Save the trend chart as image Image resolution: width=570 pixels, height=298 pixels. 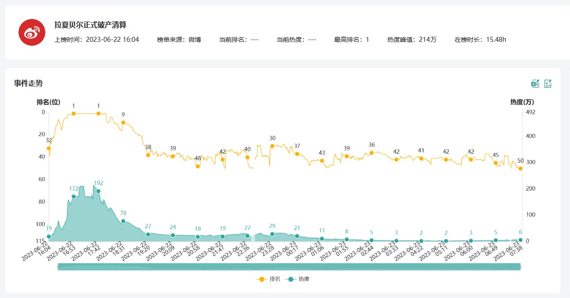pos(548,84)
